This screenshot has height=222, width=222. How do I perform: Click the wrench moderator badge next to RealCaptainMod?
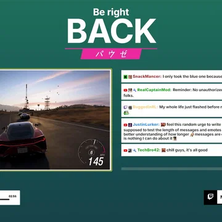click(x=134, y=90)
